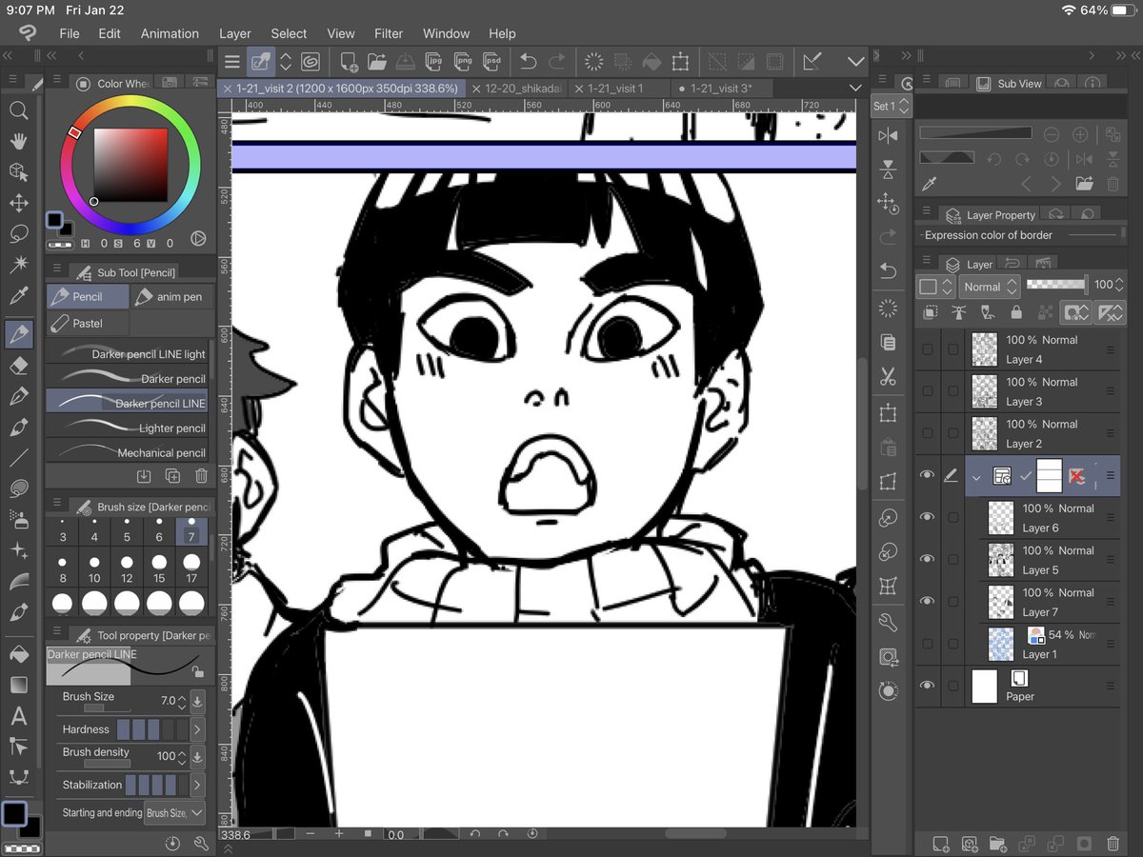Expand the Hardness options arrow
1143x857 pixels.
click(198, 729)
